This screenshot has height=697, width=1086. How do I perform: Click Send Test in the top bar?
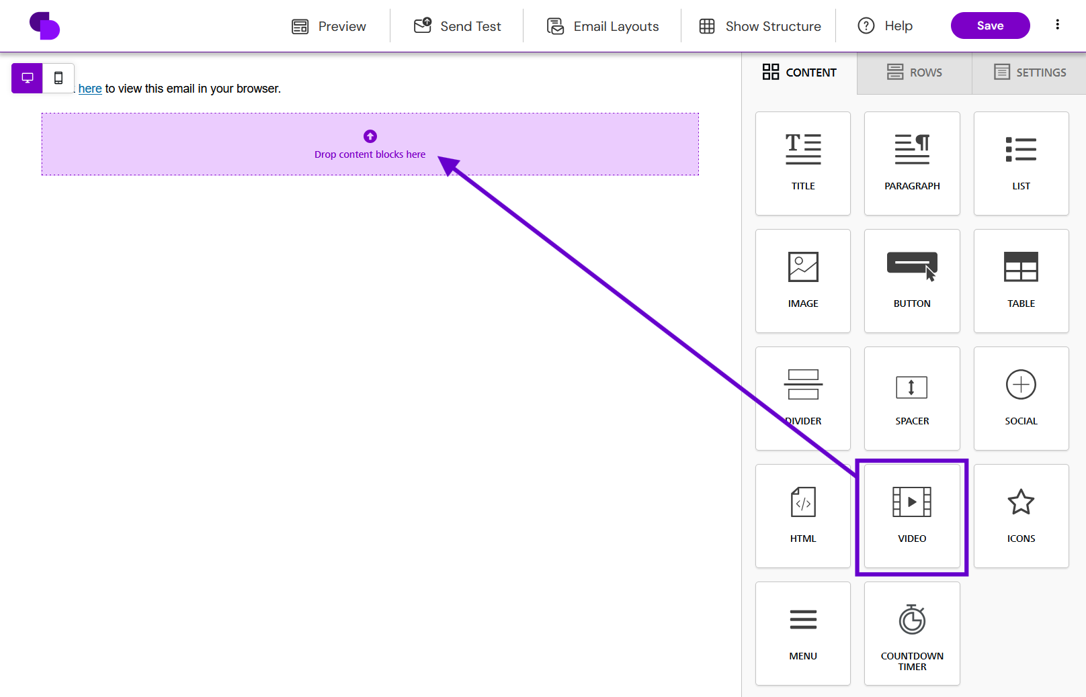coord(457,26)
